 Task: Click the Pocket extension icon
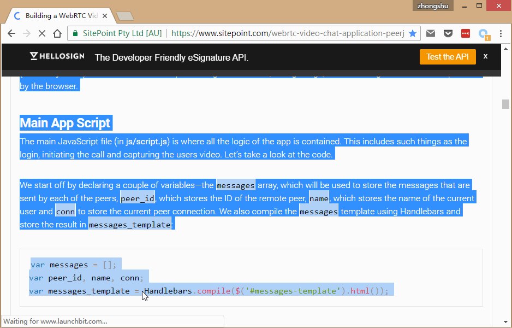[448, 33]
